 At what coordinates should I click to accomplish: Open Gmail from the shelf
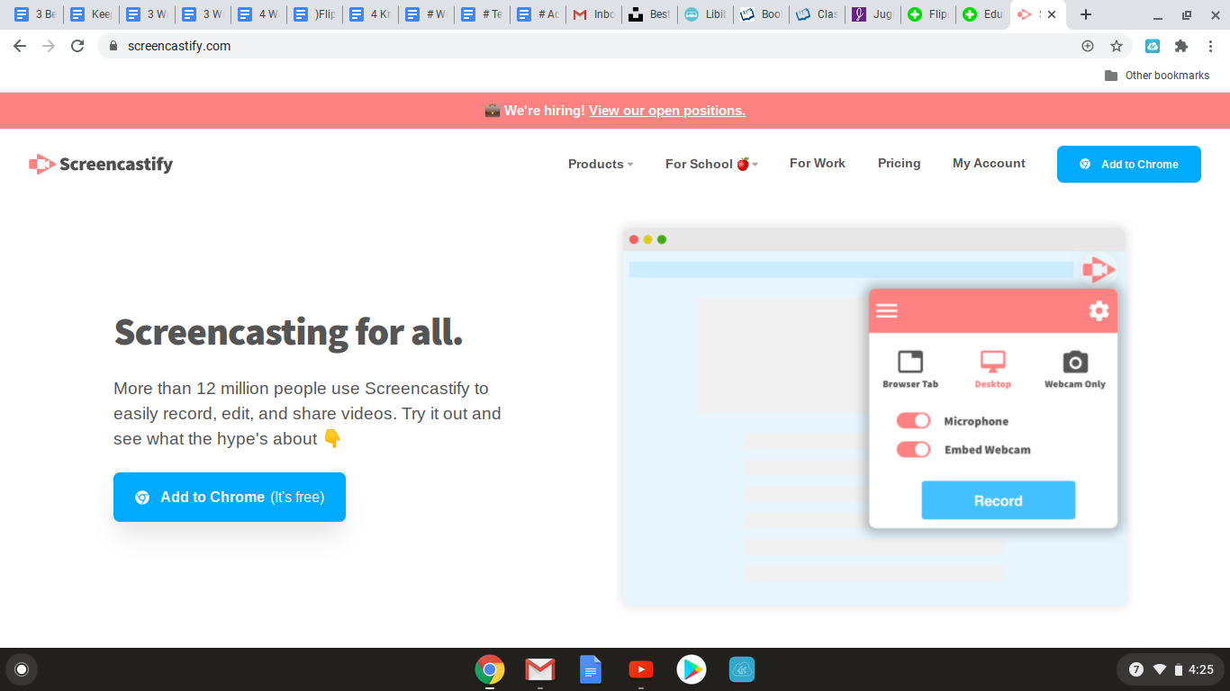coord(540,669)
